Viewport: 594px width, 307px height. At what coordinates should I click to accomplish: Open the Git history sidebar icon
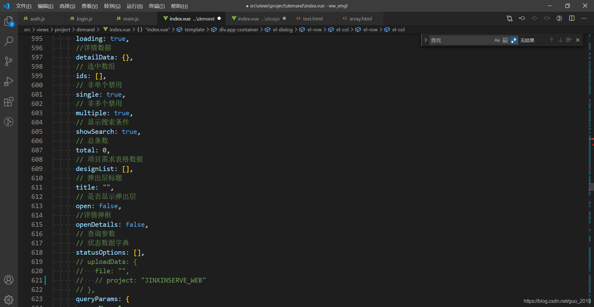[9, 122]
